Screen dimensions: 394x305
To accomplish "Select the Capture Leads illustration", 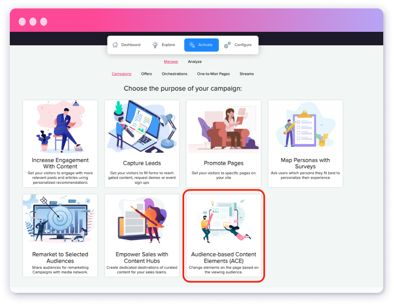I will (142, 127).
